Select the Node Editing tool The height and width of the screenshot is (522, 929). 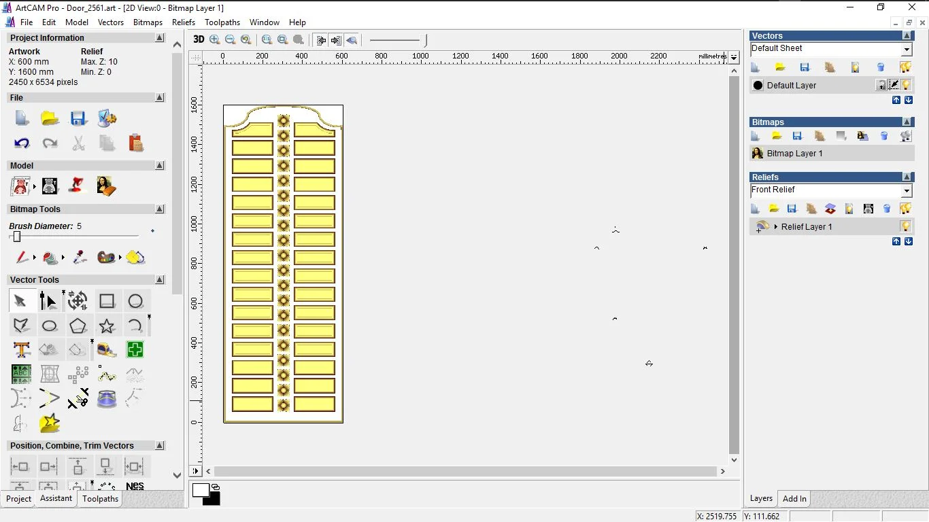tap(49, 300)
